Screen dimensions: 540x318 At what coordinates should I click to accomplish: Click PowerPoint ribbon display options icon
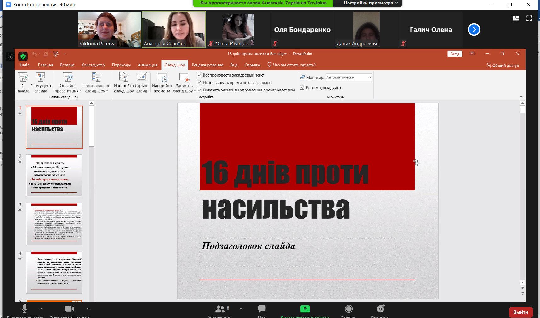coord(472,54)
